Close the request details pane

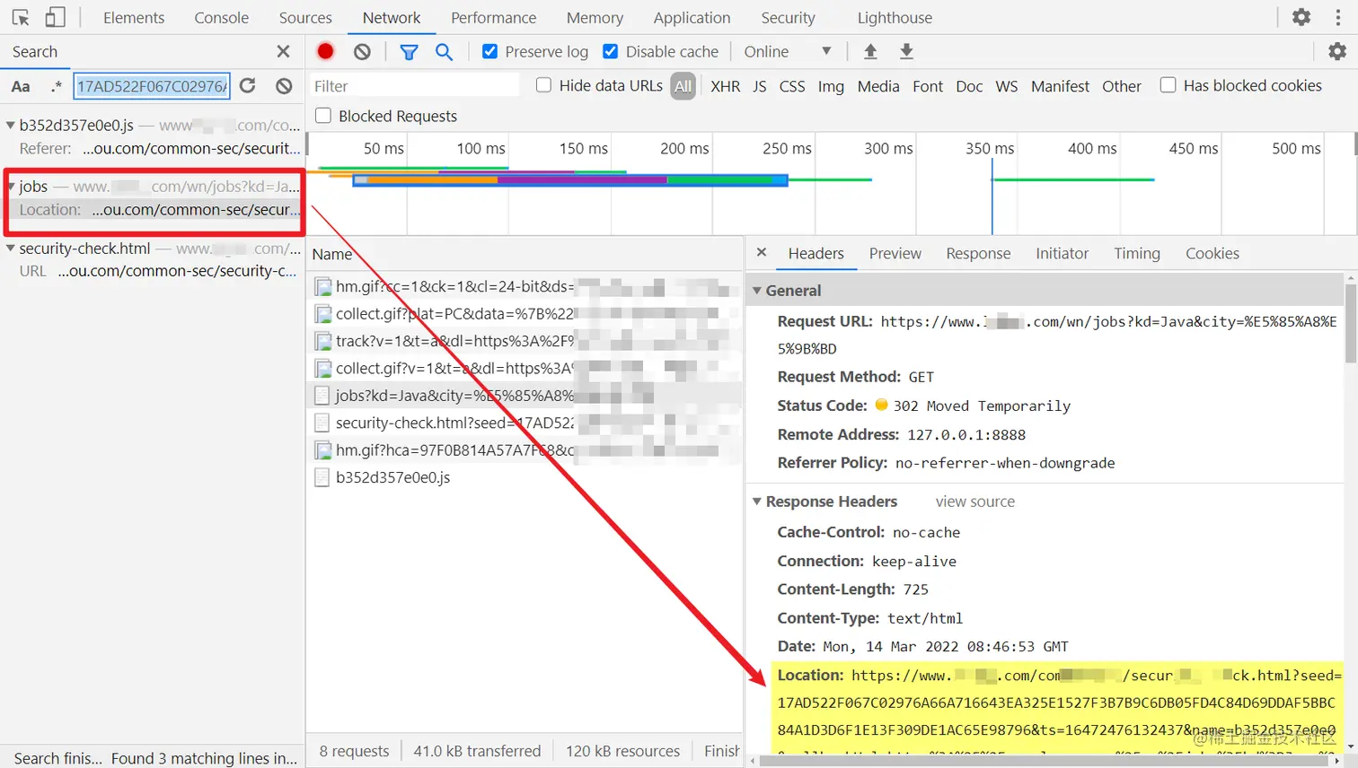click(762, 252)
